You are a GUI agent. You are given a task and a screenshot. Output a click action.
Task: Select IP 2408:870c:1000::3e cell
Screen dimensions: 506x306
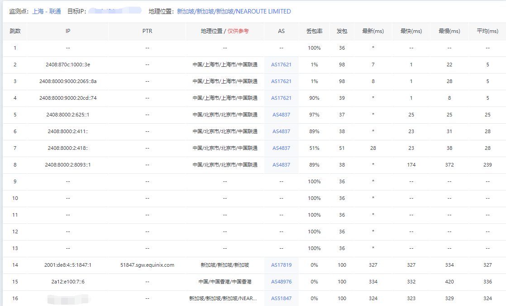click(68, 65)
